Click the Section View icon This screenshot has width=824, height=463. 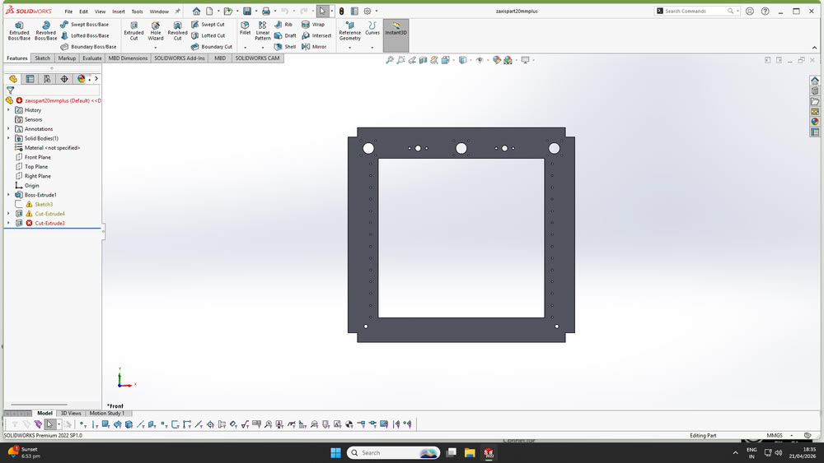[x=423, y=60]
